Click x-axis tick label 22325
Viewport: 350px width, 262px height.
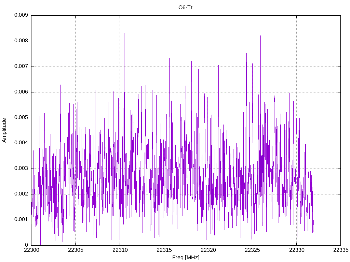click(252, 250)
